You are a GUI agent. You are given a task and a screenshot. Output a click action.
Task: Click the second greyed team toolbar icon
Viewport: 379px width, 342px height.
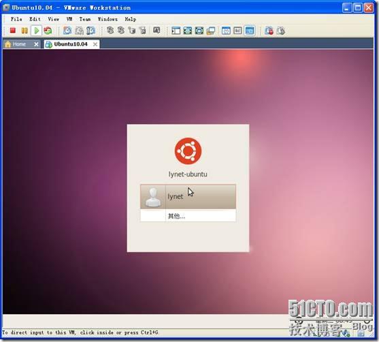(x=121, y=31)
